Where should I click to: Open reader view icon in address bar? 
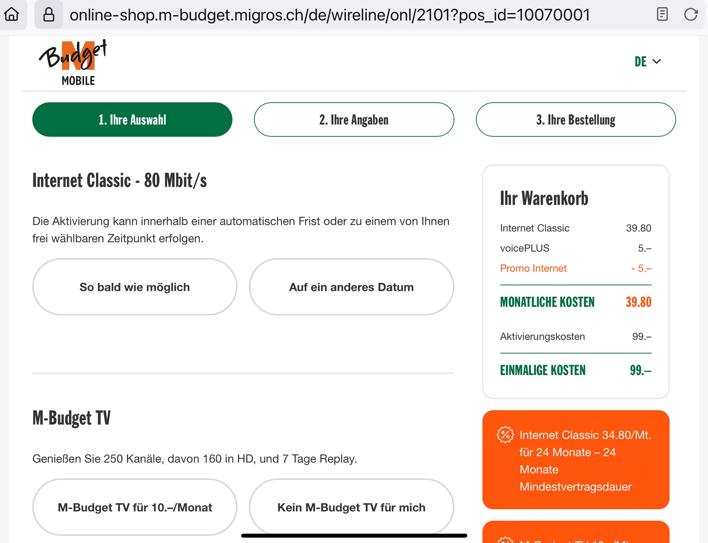pyautogui.click(x=662, y=15)
